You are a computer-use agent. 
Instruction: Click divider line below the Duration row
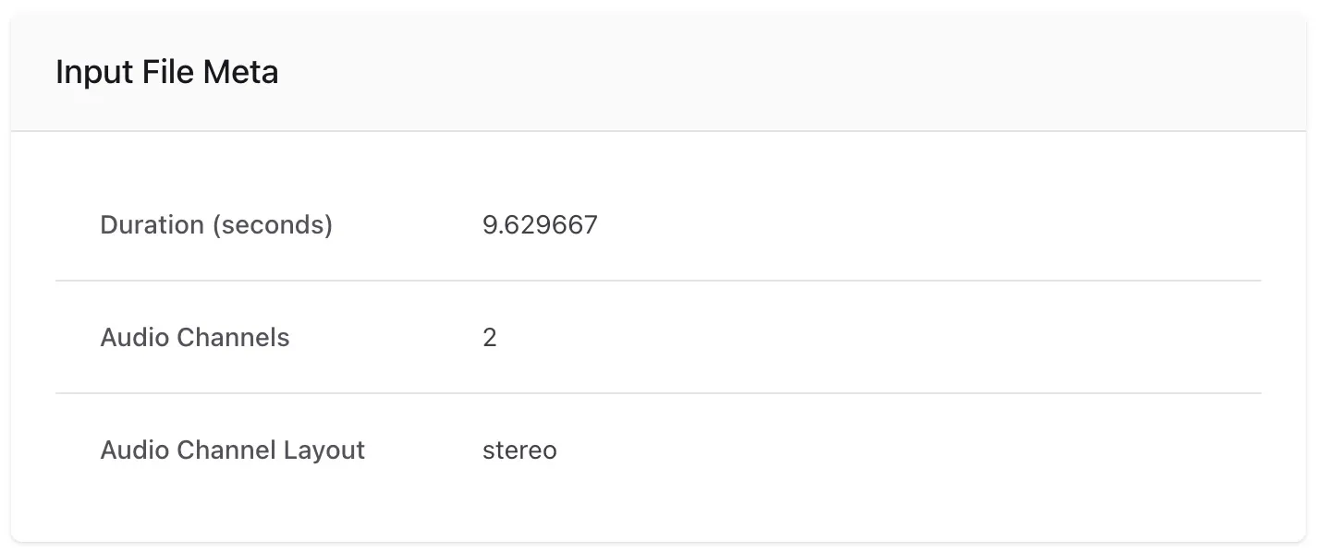click(x=658, y=281)
